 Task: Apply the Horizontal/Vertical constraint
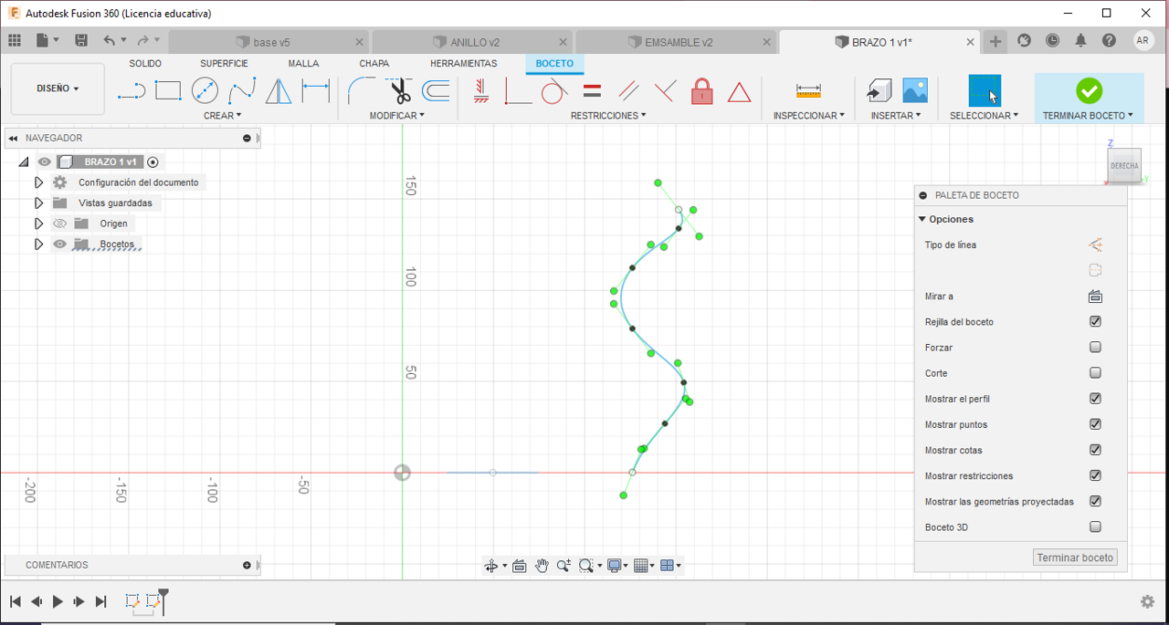480,91
